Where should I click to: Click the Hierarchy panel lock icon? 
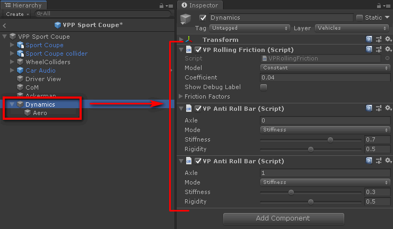pyautogui.click(x=161, y=5)
